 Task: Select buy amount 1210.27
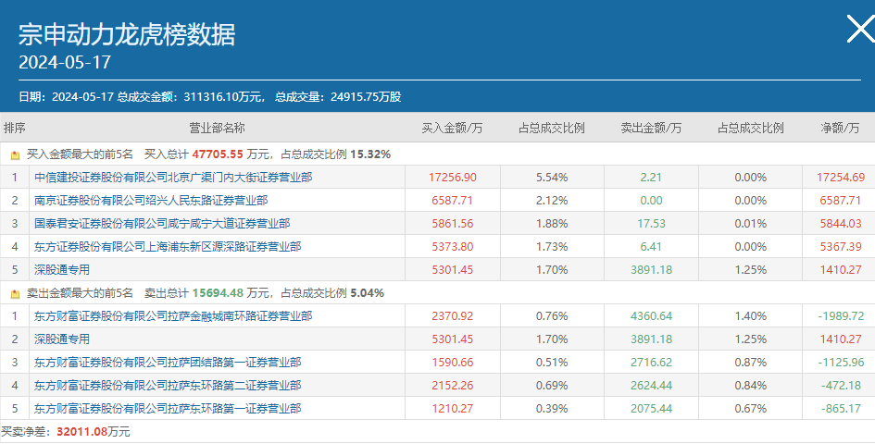pyautogui.click(x=453, y=409)
